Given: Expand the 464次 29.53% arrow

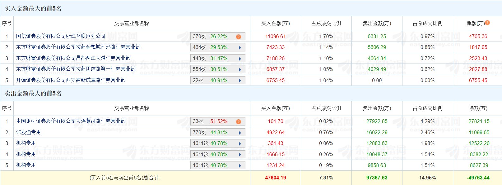Looking at the screenshot, I should pyautogui.click(x=240, y=48).
